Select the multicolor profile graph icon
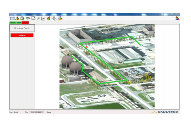The height and width of the screenshot is (125, 191). (38, 18)
